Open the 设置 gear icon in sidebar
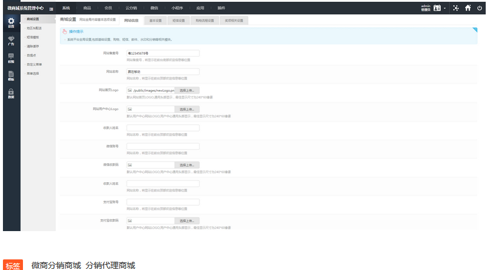 pos(11,23)
